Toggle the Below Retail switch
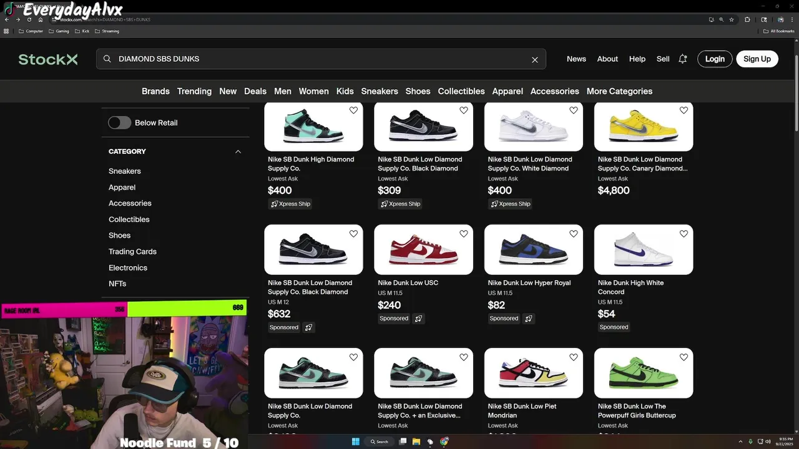 pyautogui.click(x=120, y=123)
